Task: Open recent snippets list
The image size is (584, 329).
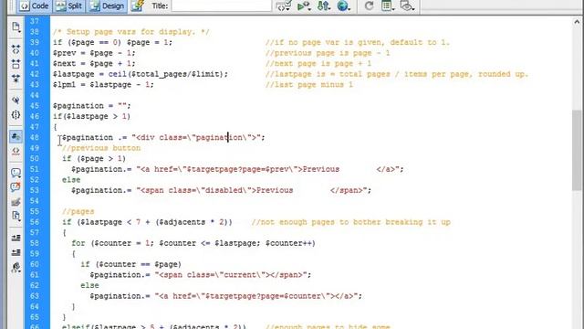Action: coord(16,216)
